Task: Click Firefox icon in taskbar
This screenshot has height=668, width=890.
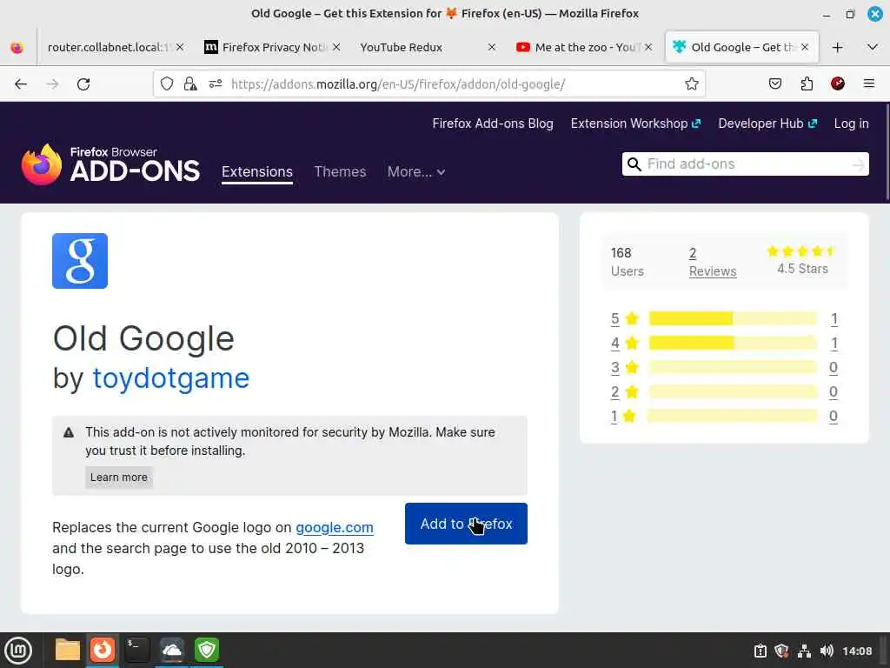Action: [103, 650]
